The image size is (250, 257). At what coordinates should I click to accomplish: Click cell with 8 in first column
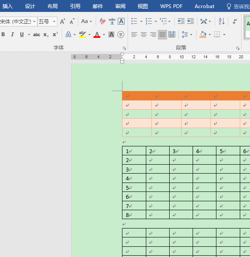click(134, 215)
